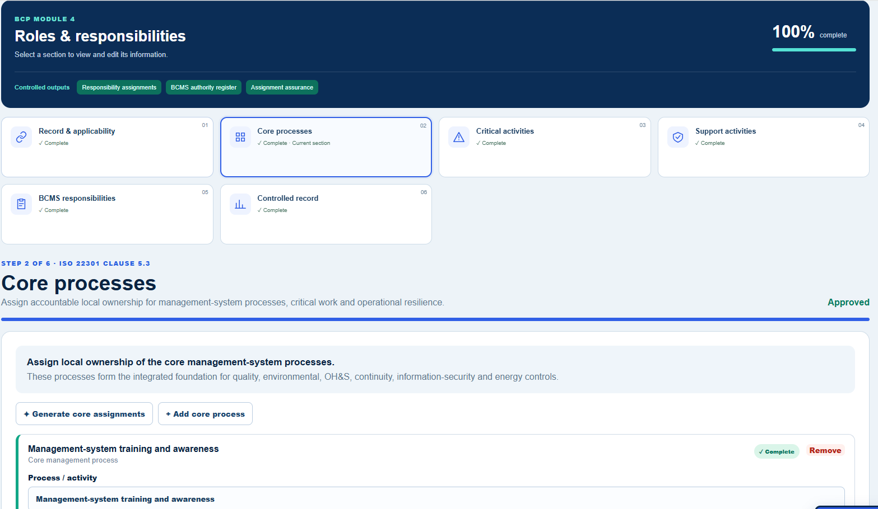Remove the Management-system training and awareness process

click(x=825, y=450)
